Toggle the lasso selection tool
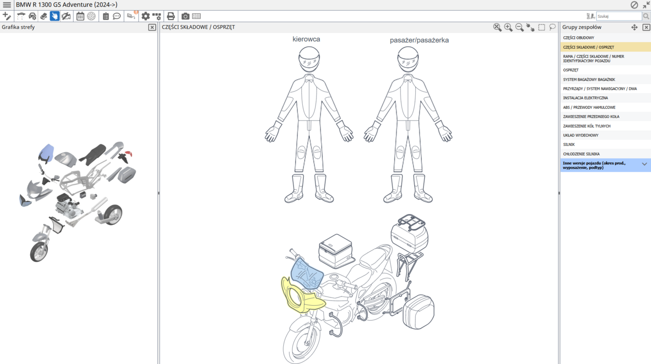651x364 pixels. (553, 27)
